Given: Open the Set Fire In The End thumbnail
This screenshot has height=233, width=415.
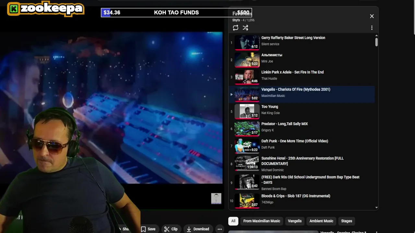Looking at the screenshot, I should point(247,77).
